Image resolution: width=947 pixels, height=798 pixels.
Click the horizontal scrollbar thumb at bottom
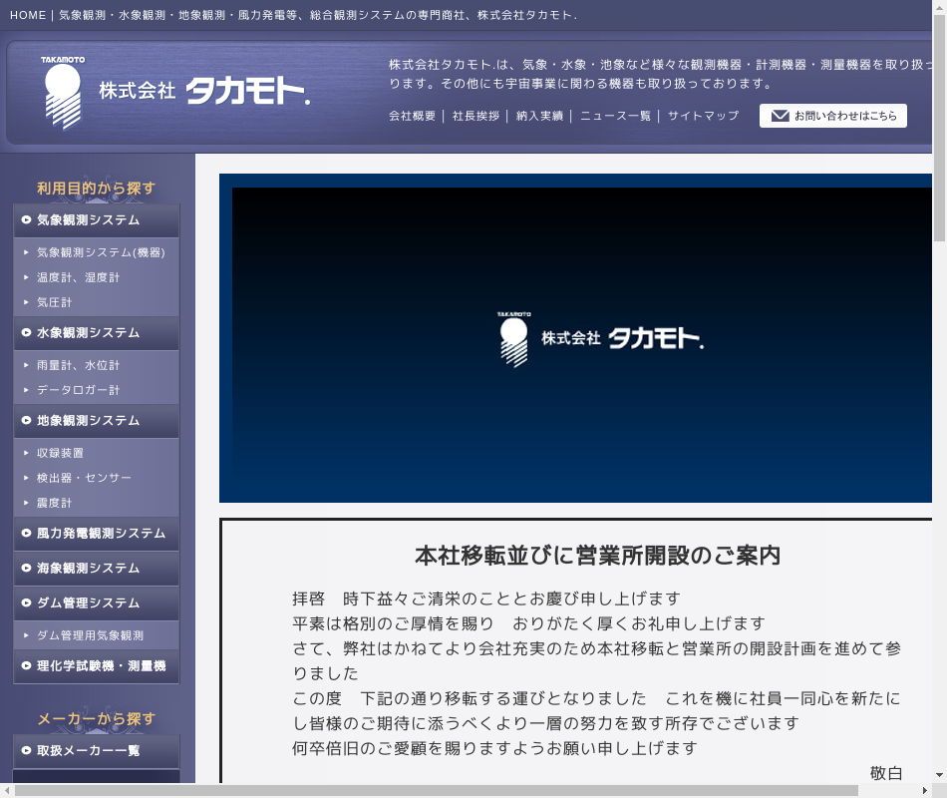tap(436, 791)
